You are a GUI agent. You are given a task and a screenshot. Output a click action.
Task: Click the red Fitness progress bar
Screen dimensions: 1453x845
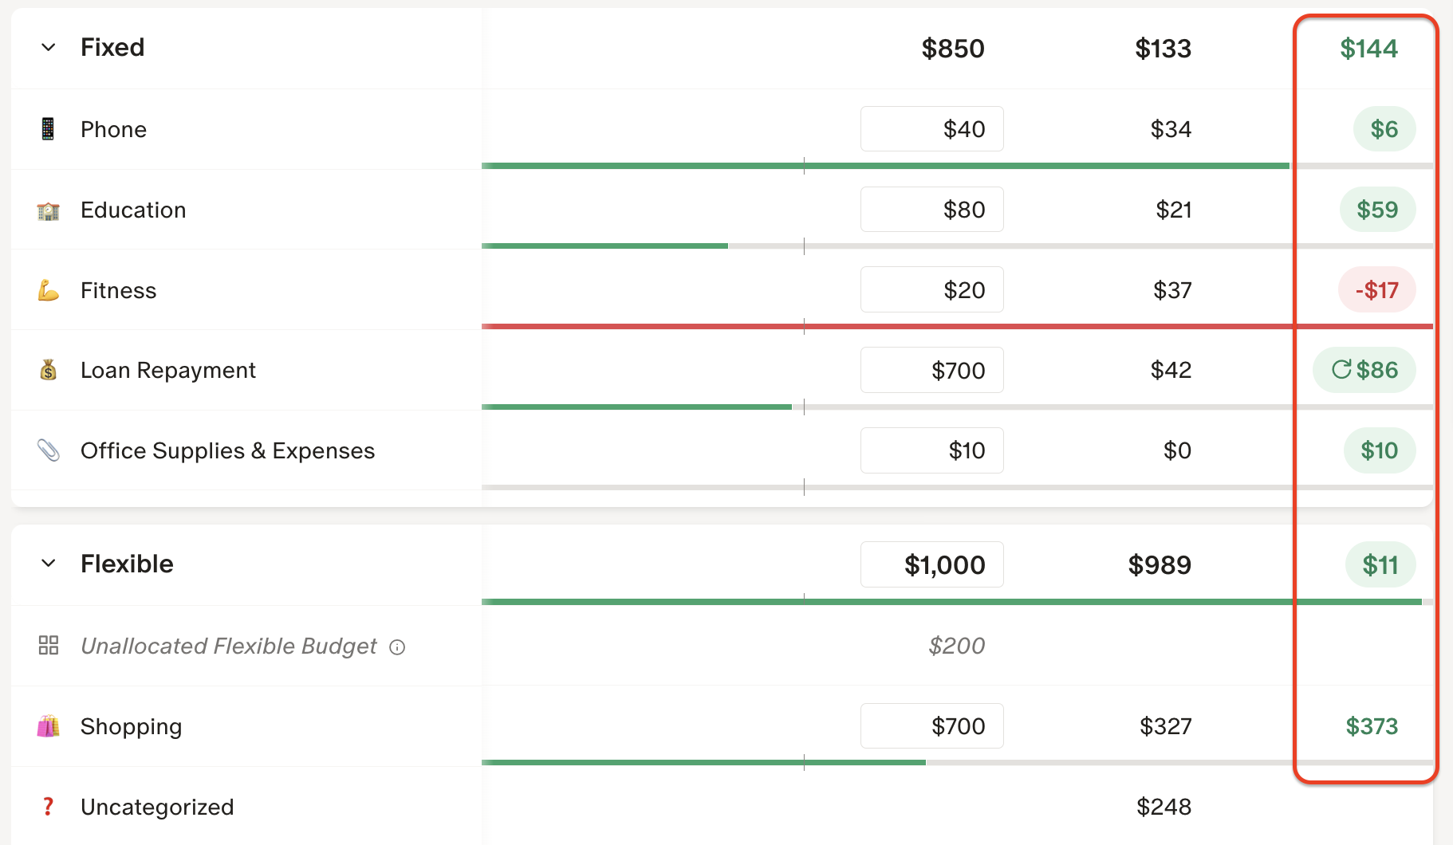click(x=877, y=326)
